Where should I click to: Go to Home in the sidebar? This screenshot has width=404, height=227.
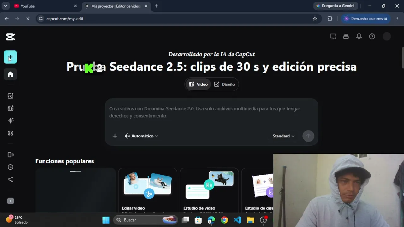click(x=10, y=74)
